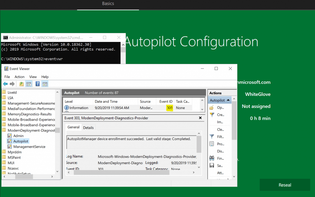The height and width of the screenshot is (197, 315).
Task: Click Disable Log action
Action: (220, 151)
